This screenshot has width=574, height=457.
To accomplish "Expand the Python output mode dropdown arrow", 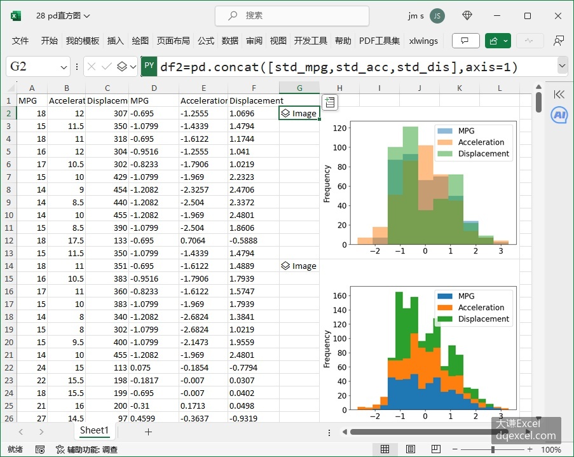I will point(133,67).
